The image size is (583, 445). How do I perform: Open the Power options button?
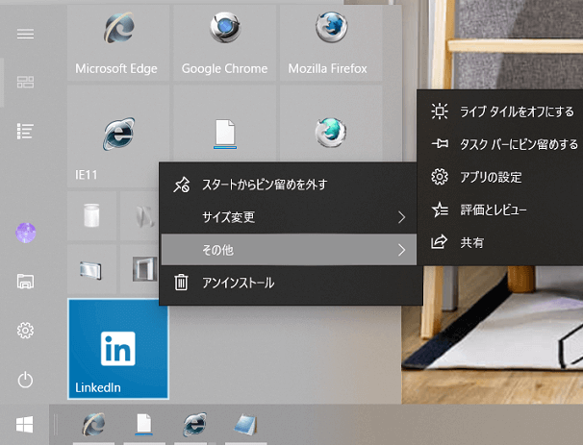[x=25, y=380]
